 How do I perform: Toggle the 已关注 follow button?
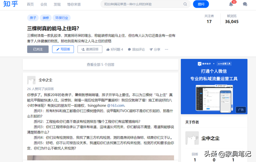pos(38,49)
